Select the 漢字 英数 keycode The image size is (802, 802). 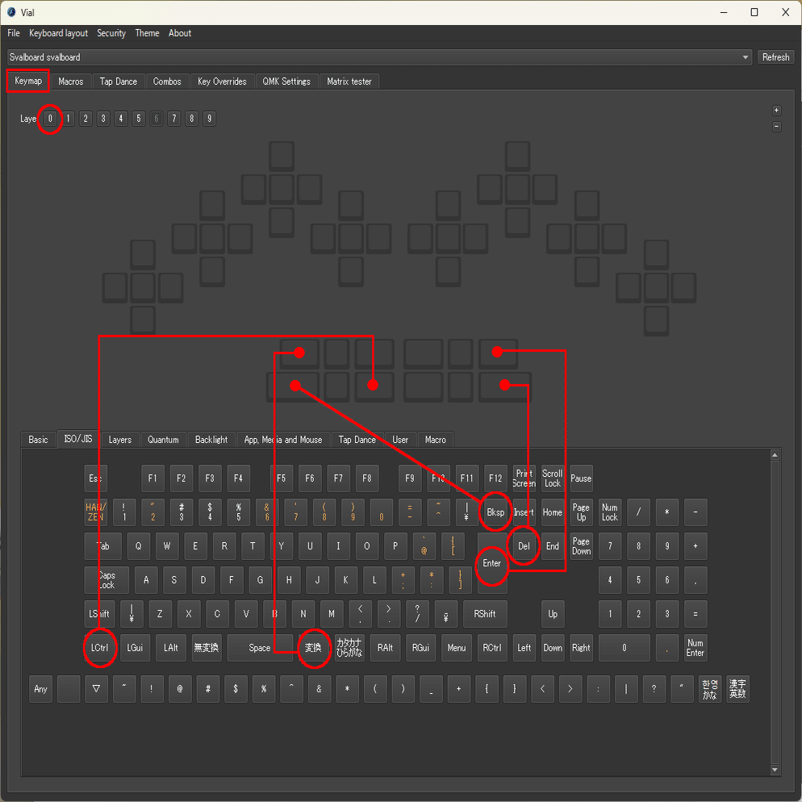[x=737, y=688]
